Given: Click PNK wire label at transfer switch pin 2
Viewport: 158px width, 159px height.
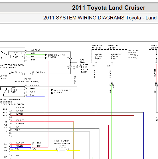Looking at the screenshot, I should (x=33, y=60).
